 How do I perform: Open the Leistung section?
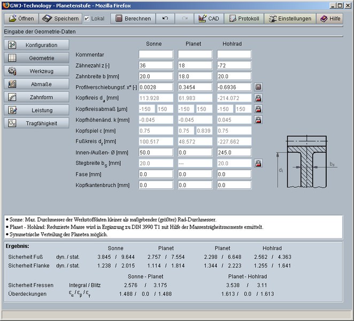[x=37, y=110]
